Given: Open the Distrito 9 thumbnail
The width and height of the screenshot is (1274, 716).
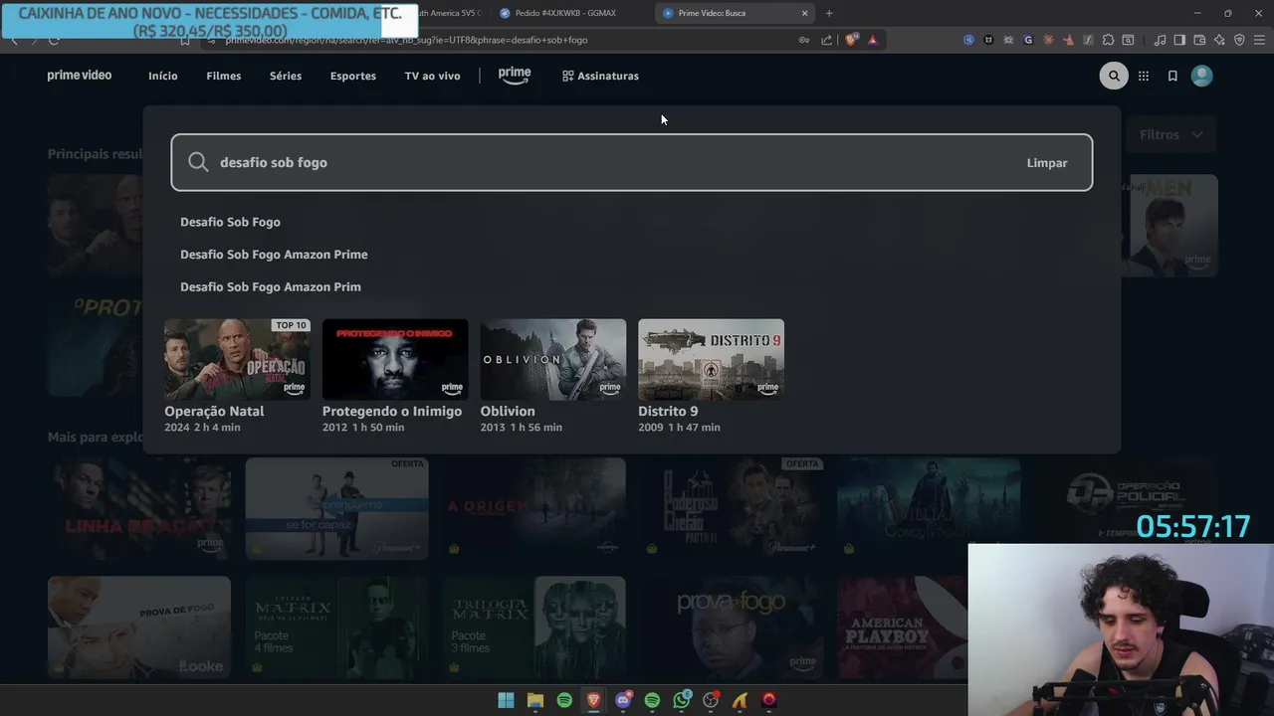Looking at the screenshot, I should [x=711, y=359].
